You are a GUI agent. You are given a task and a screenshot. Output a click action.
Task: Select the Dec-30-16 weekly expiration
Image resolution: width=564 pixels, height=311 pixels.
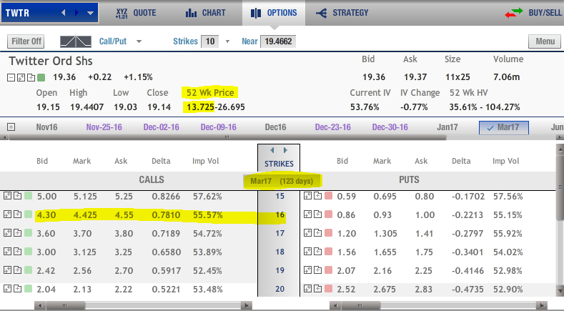pyautogui.click(x=390, y=127)
